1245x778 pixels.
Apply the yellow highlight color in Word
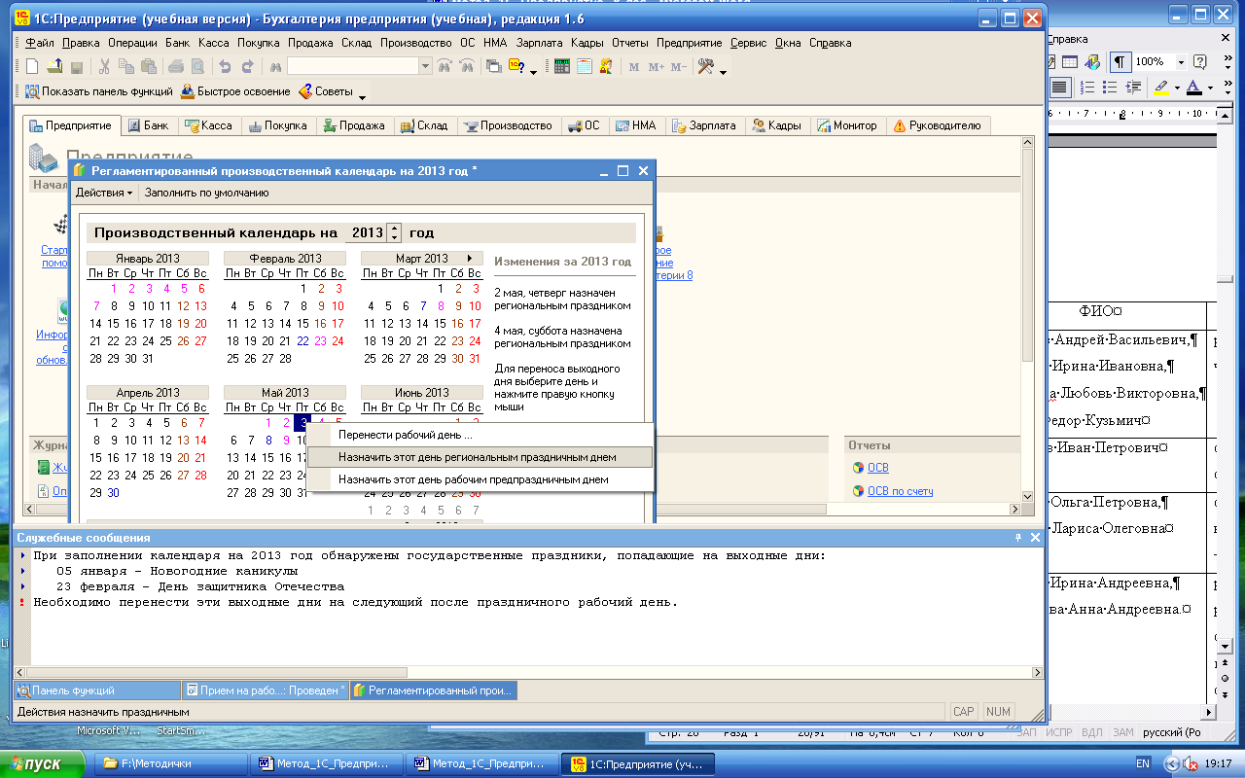pyautogui.click(x=1159, y=88)
